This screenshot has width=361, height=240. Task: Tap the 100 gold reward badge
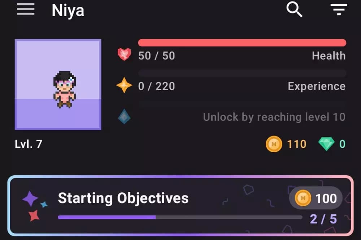click(316, 198)
